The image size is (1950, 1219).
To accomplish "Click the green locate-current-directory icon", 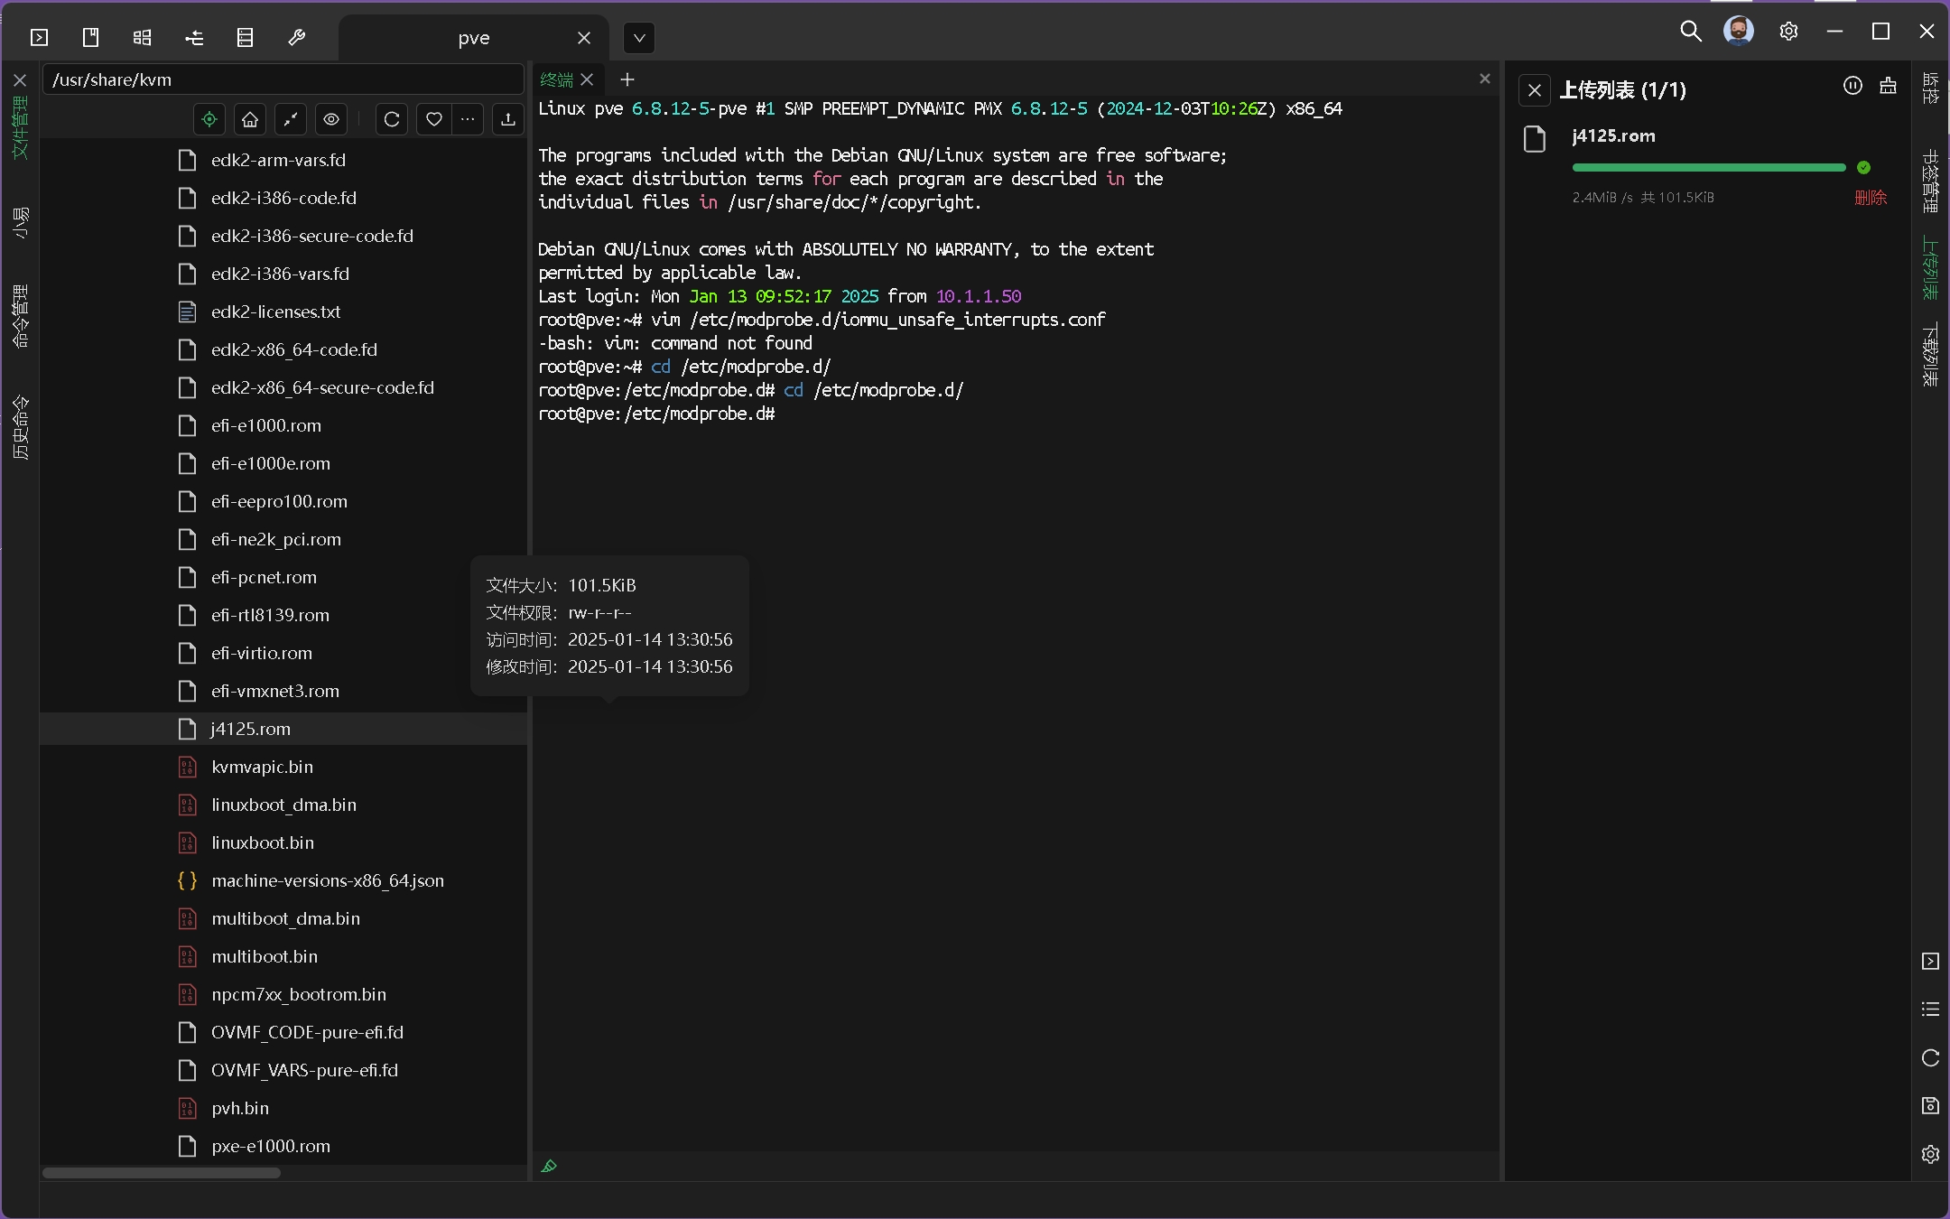I will point(209,119).
